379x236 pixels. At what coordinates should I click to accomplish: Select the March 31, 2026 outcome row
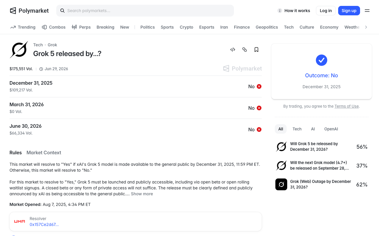click(136, 108)
